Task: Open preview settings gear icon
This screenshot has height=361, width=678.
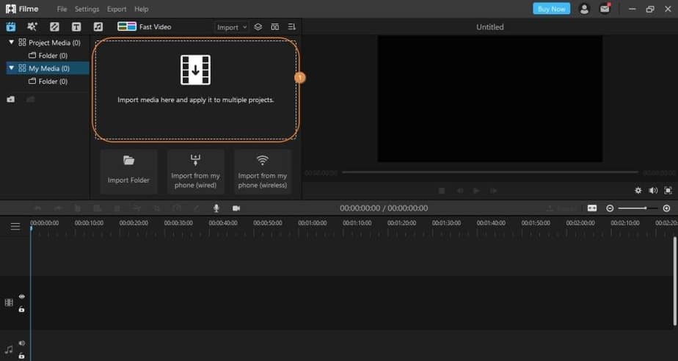Action: pos(638,190)
